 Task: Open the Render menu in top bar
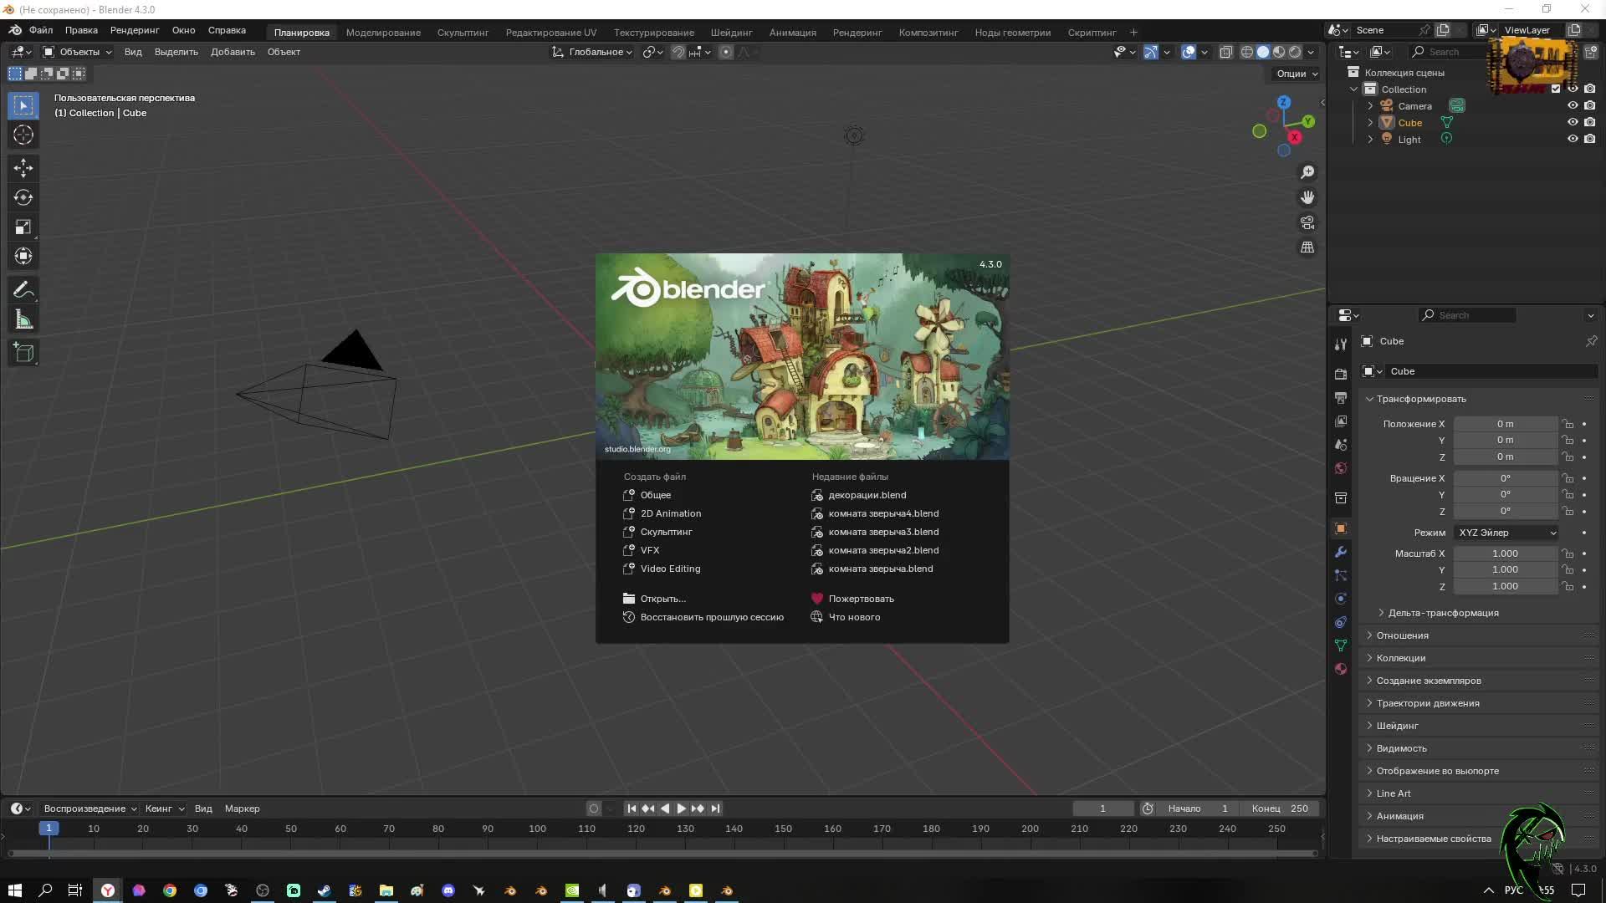tap(134, 30)
